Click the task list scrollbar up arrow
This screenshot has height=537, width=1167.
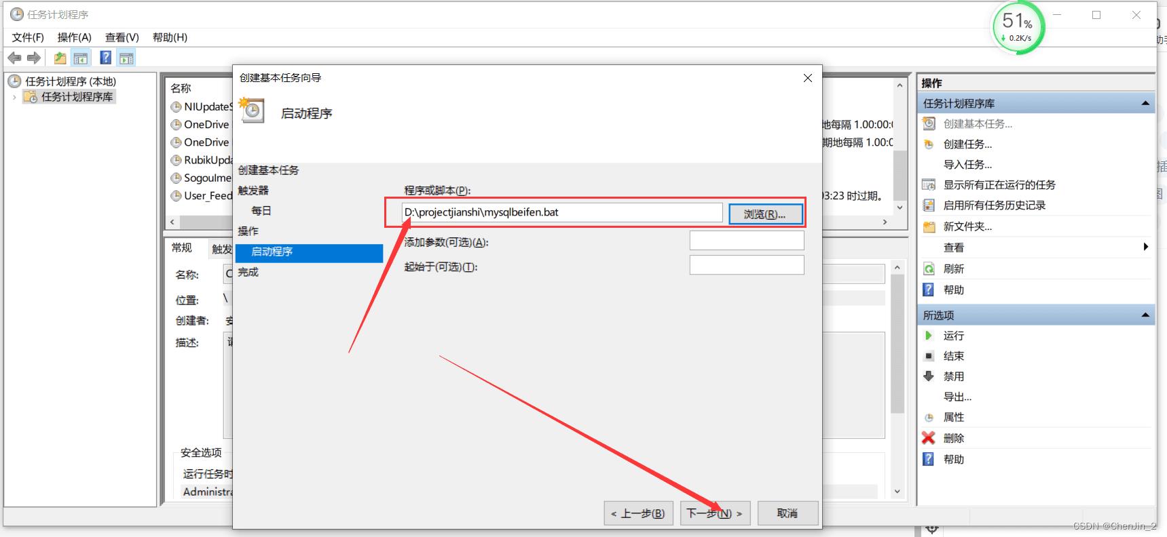pos(900,85)
